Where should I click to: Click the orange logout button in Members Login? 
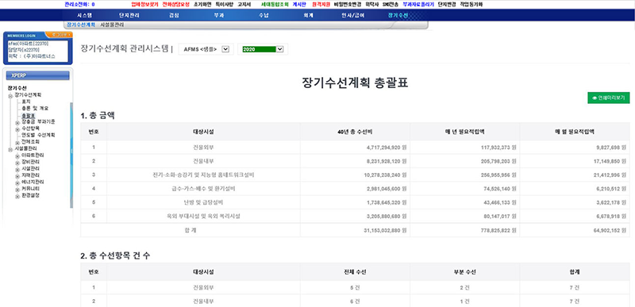point(59,35)
